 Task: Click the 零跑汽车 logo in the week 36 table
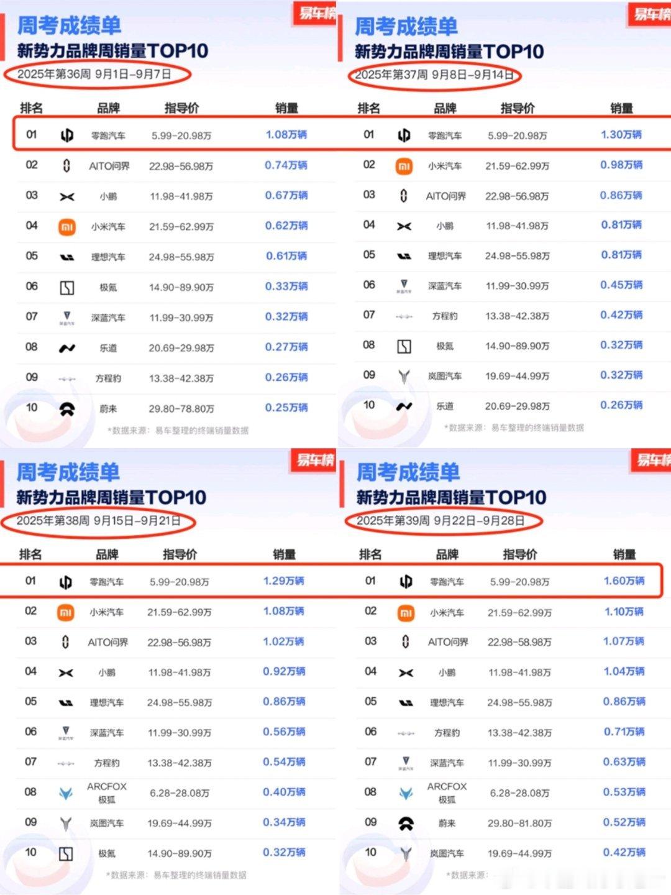click(66, 135)
